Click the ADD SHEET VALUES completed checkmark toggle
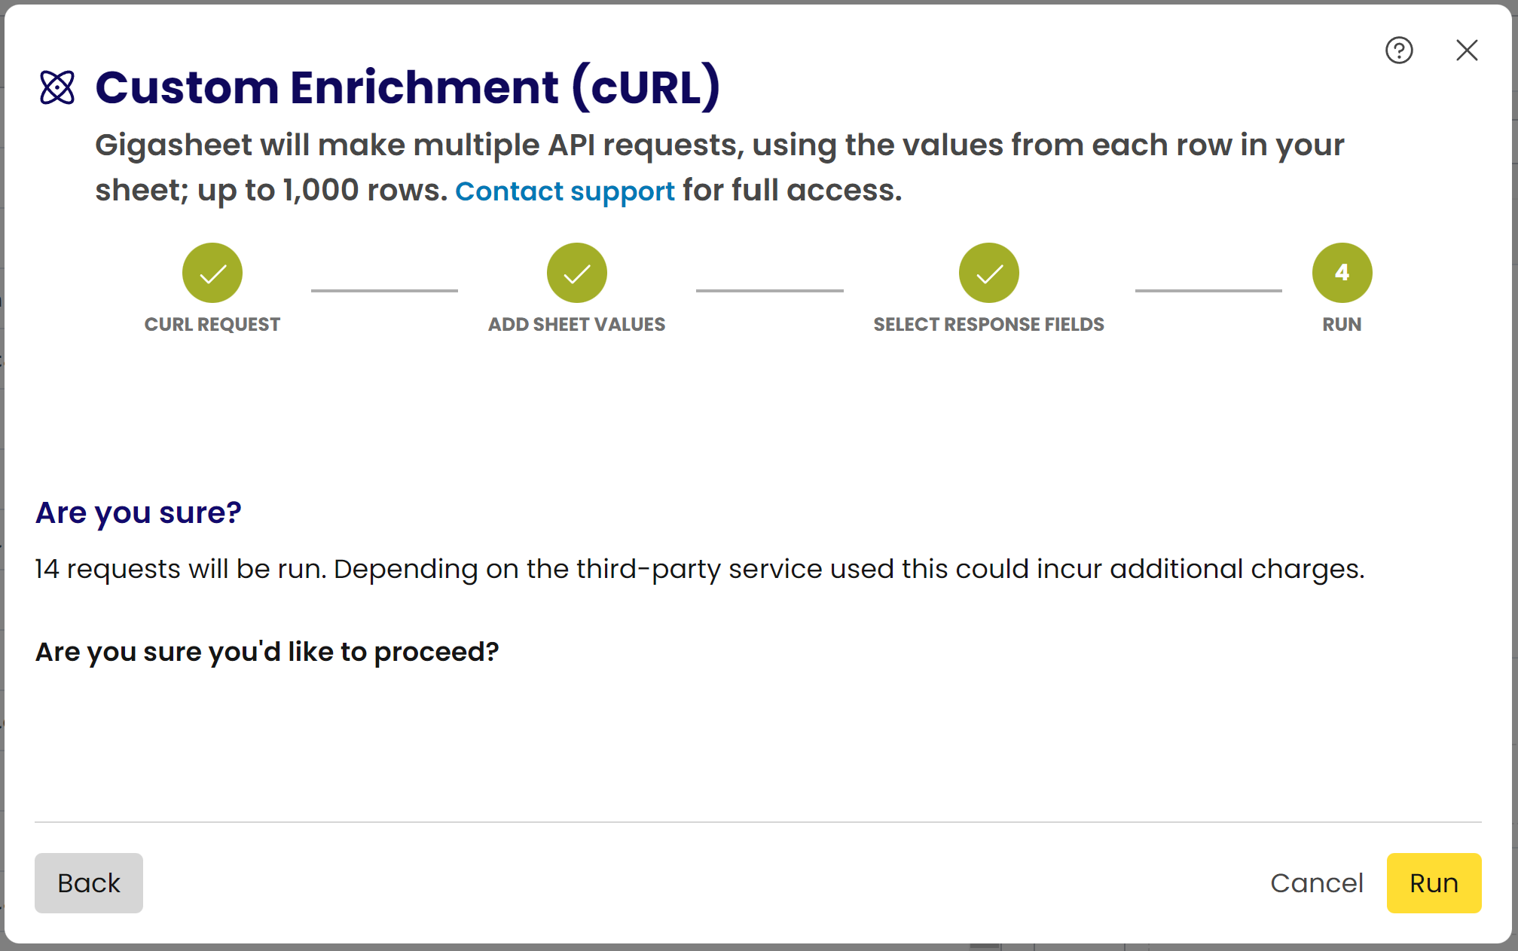This screenshot has height=951, width=1518. (x=577, y=273)
